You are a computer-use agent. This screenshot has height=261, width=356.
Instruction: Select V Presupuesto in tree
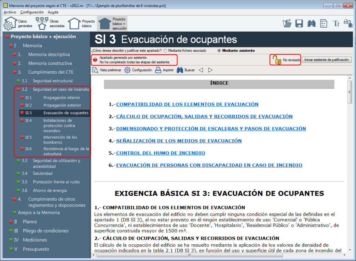tap(36, 249)
